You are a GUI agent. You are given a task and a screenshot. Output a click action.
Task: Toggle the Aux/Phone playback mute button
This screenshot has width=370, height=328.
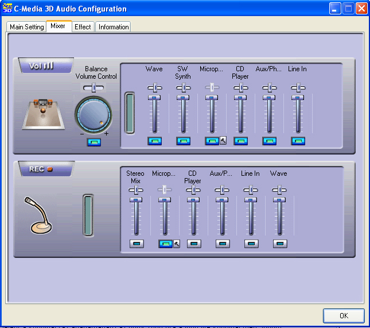coord(270,141)
